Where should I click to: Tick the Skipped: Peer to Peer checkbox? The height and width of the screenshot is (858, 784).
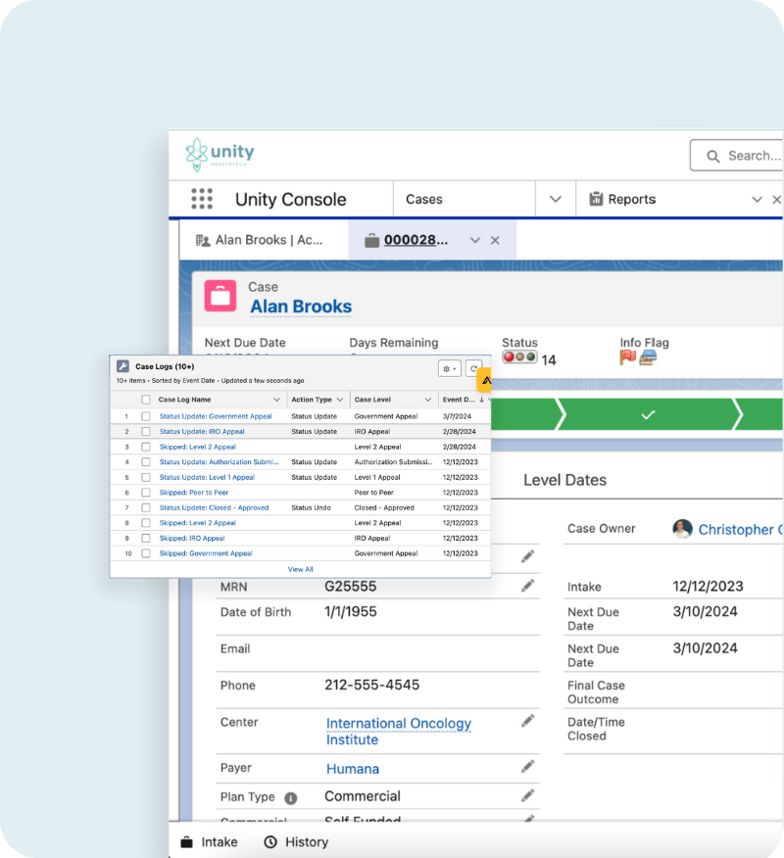click(x=146, y=493)
